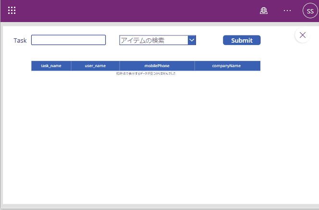Image resolution: width=319 pixels, height=210 pixels.
Task: Open the more options ellipsis menu
Action: [x=287, y=11]
